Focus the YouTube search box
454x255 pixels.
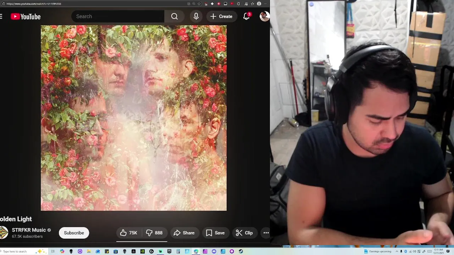118,16
